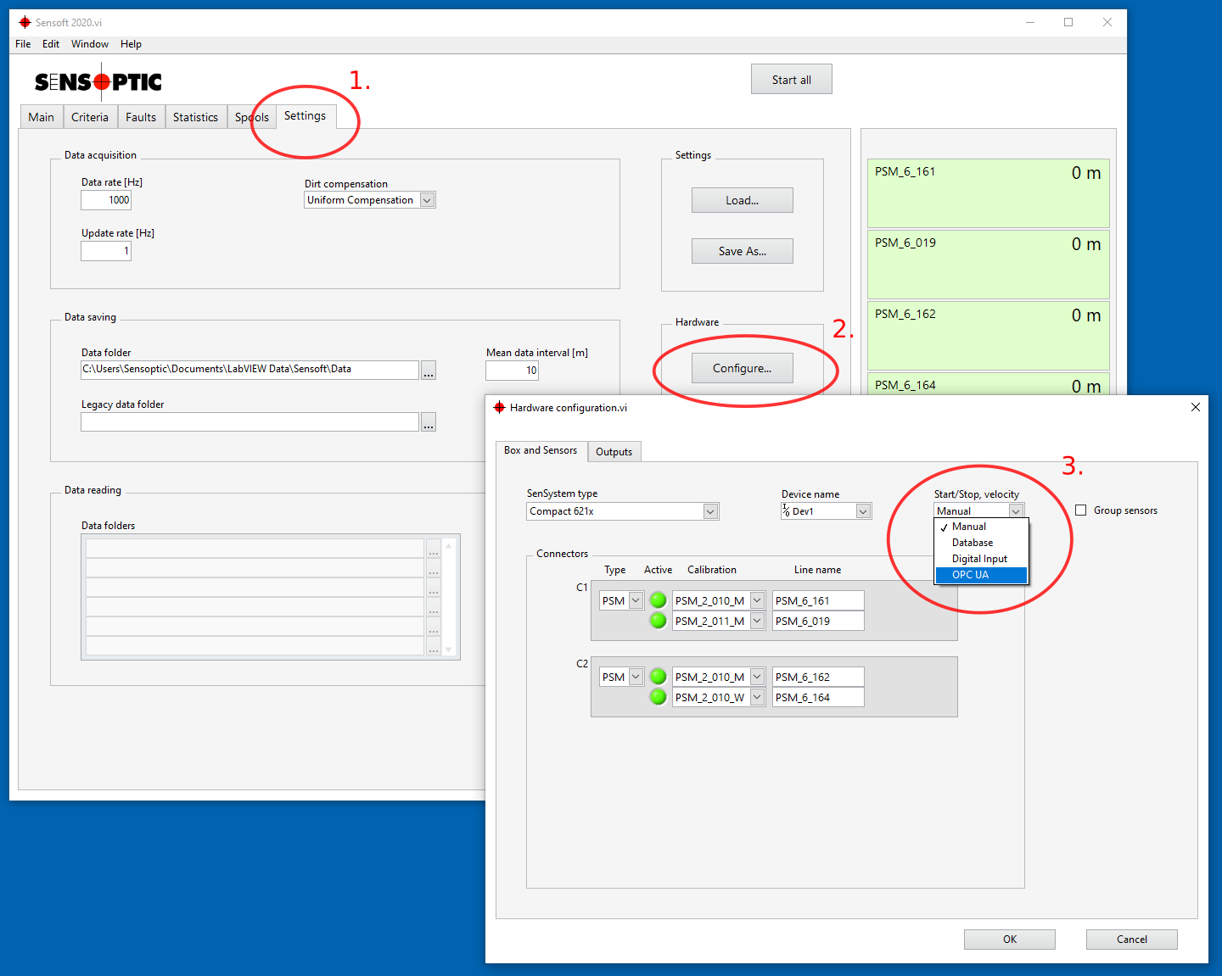Confirm hardware configuration with OK
This screenshot has width=1222, height=976.
pyautogui.click(x=1010, y=940)
